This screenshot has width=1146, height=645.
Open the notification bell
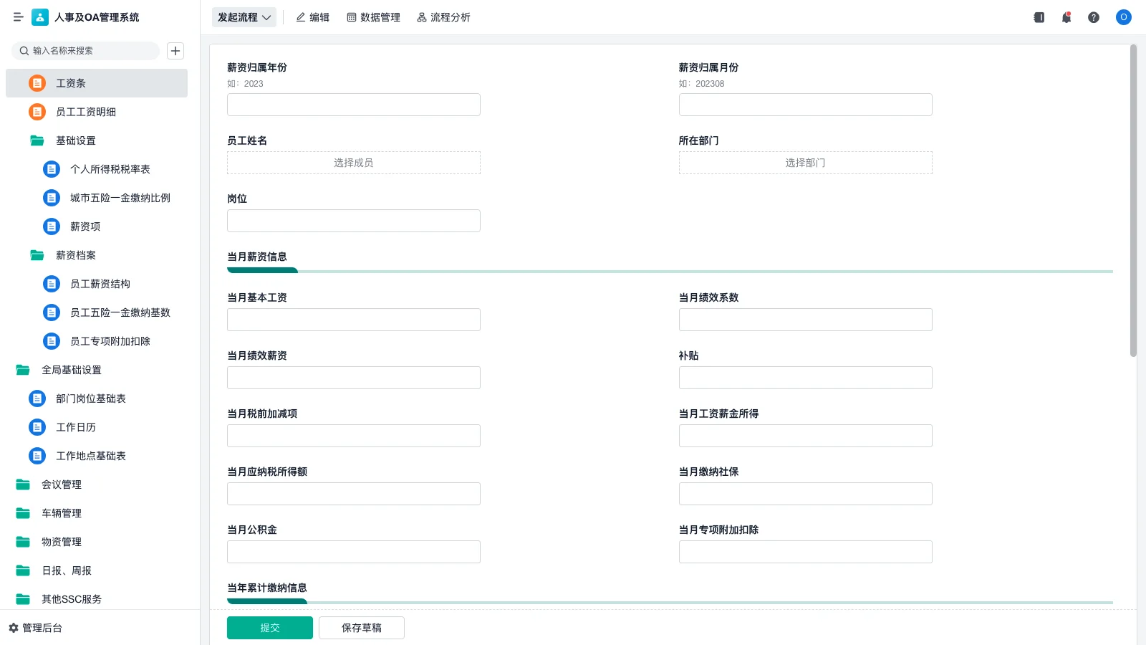click(x=1066, y=17)
